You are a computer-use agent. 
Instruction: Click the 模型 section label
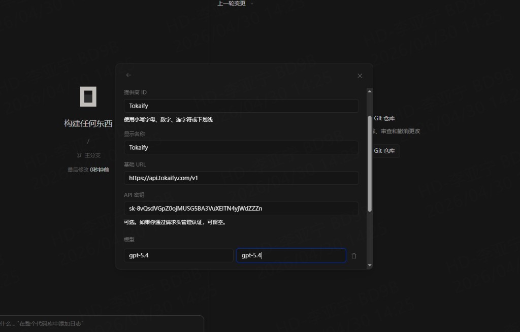pyautogui.click(x=129, y=239)
